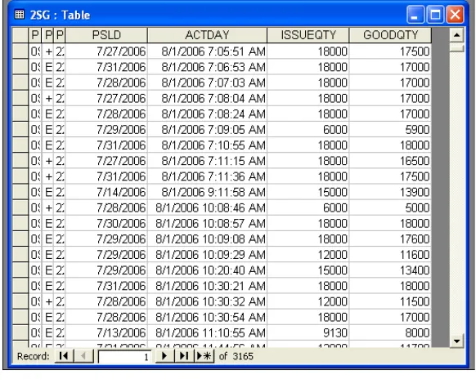Click ACTDAY cell 8/1/2006 7:11:36 AM
Image resolution: width=476 pixels, height=379 pixels.
(x=208, y=176)
